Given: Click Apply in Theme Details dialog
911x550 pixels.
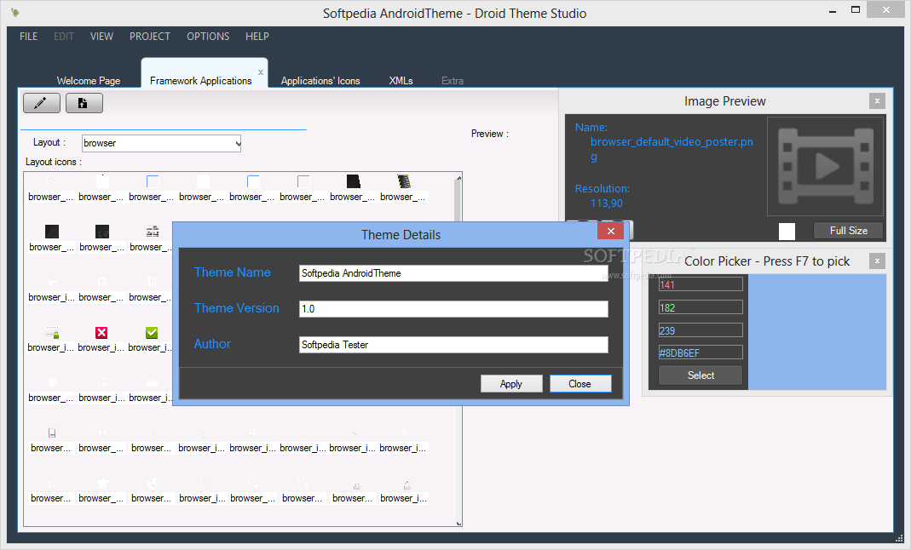Looking at the screenshot, I should (x=511, y=383).
